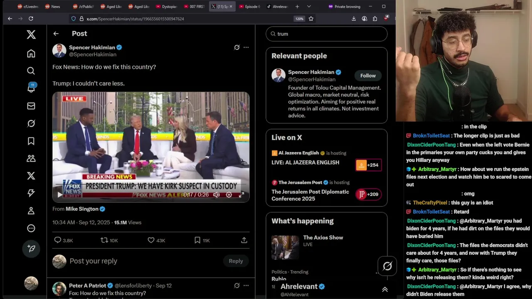
Task: Open Bookmarks icon in left sidebar
Action: coord(31,141)
